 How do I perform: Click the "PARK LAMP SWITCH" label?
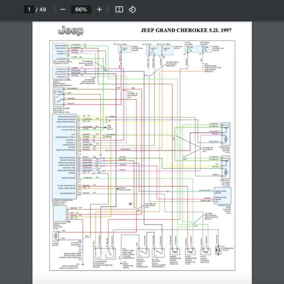[109, 127]
